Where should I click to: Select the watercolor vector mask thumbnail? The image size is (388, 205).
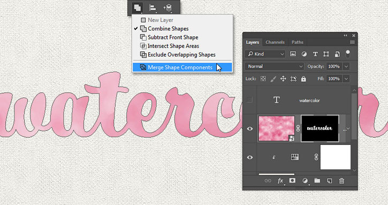319,128
